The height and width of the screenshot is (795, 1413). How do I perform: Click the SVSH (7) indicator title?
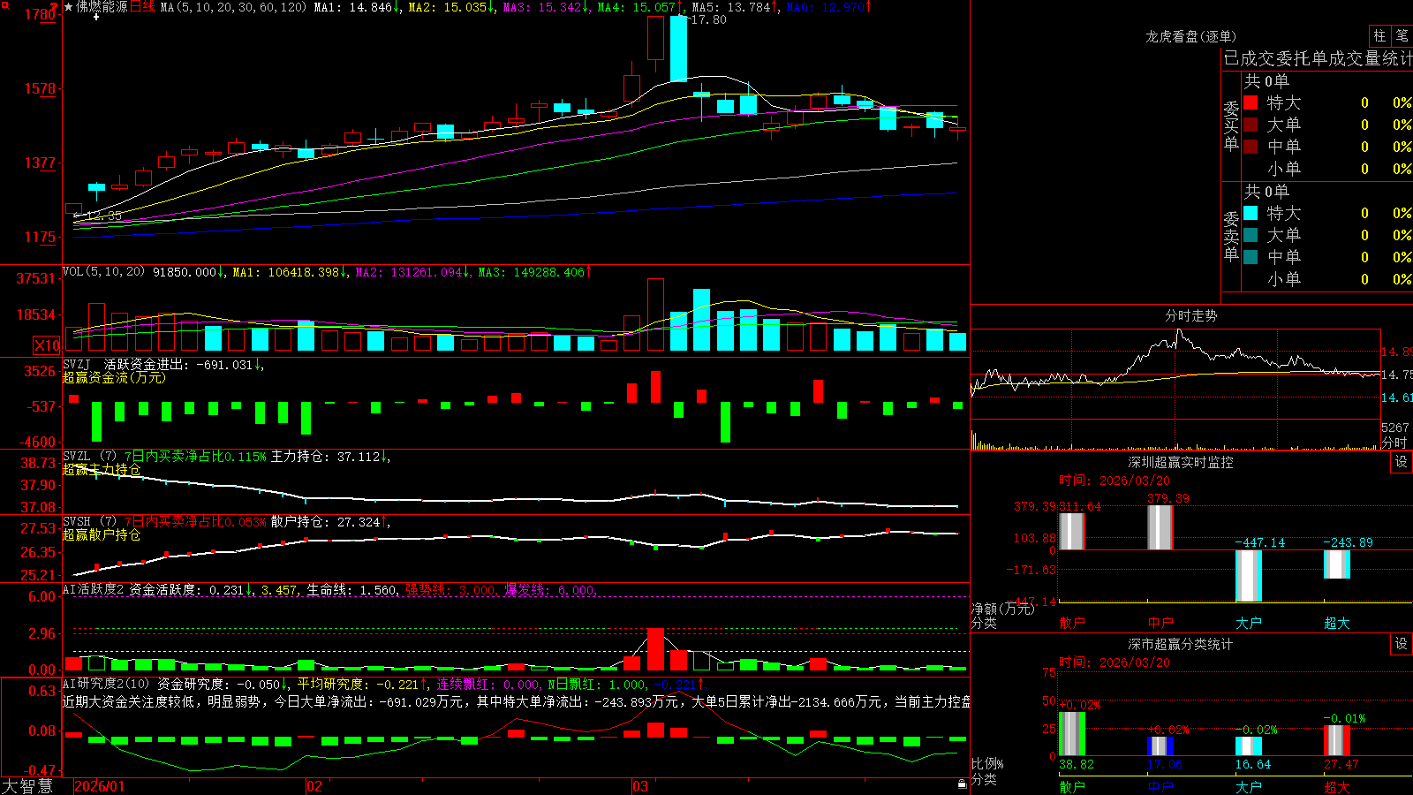coord(91,522)
